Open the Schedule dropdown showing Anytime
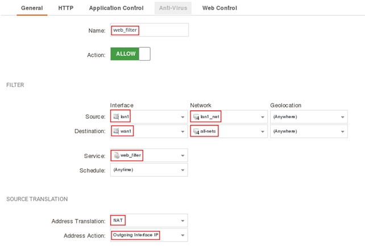This screenshot has height=249, width=365. click(182, 170)
